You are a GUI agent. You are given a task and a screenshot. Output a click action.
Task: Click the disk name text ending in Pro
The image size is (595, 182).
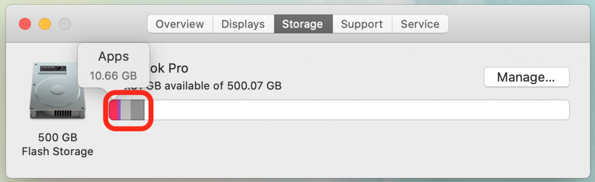[169, 68]
